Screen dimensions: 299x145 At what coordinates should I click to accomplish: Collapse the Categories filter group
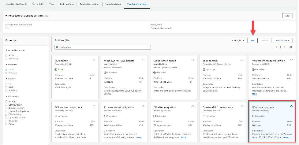coord(6,96)
